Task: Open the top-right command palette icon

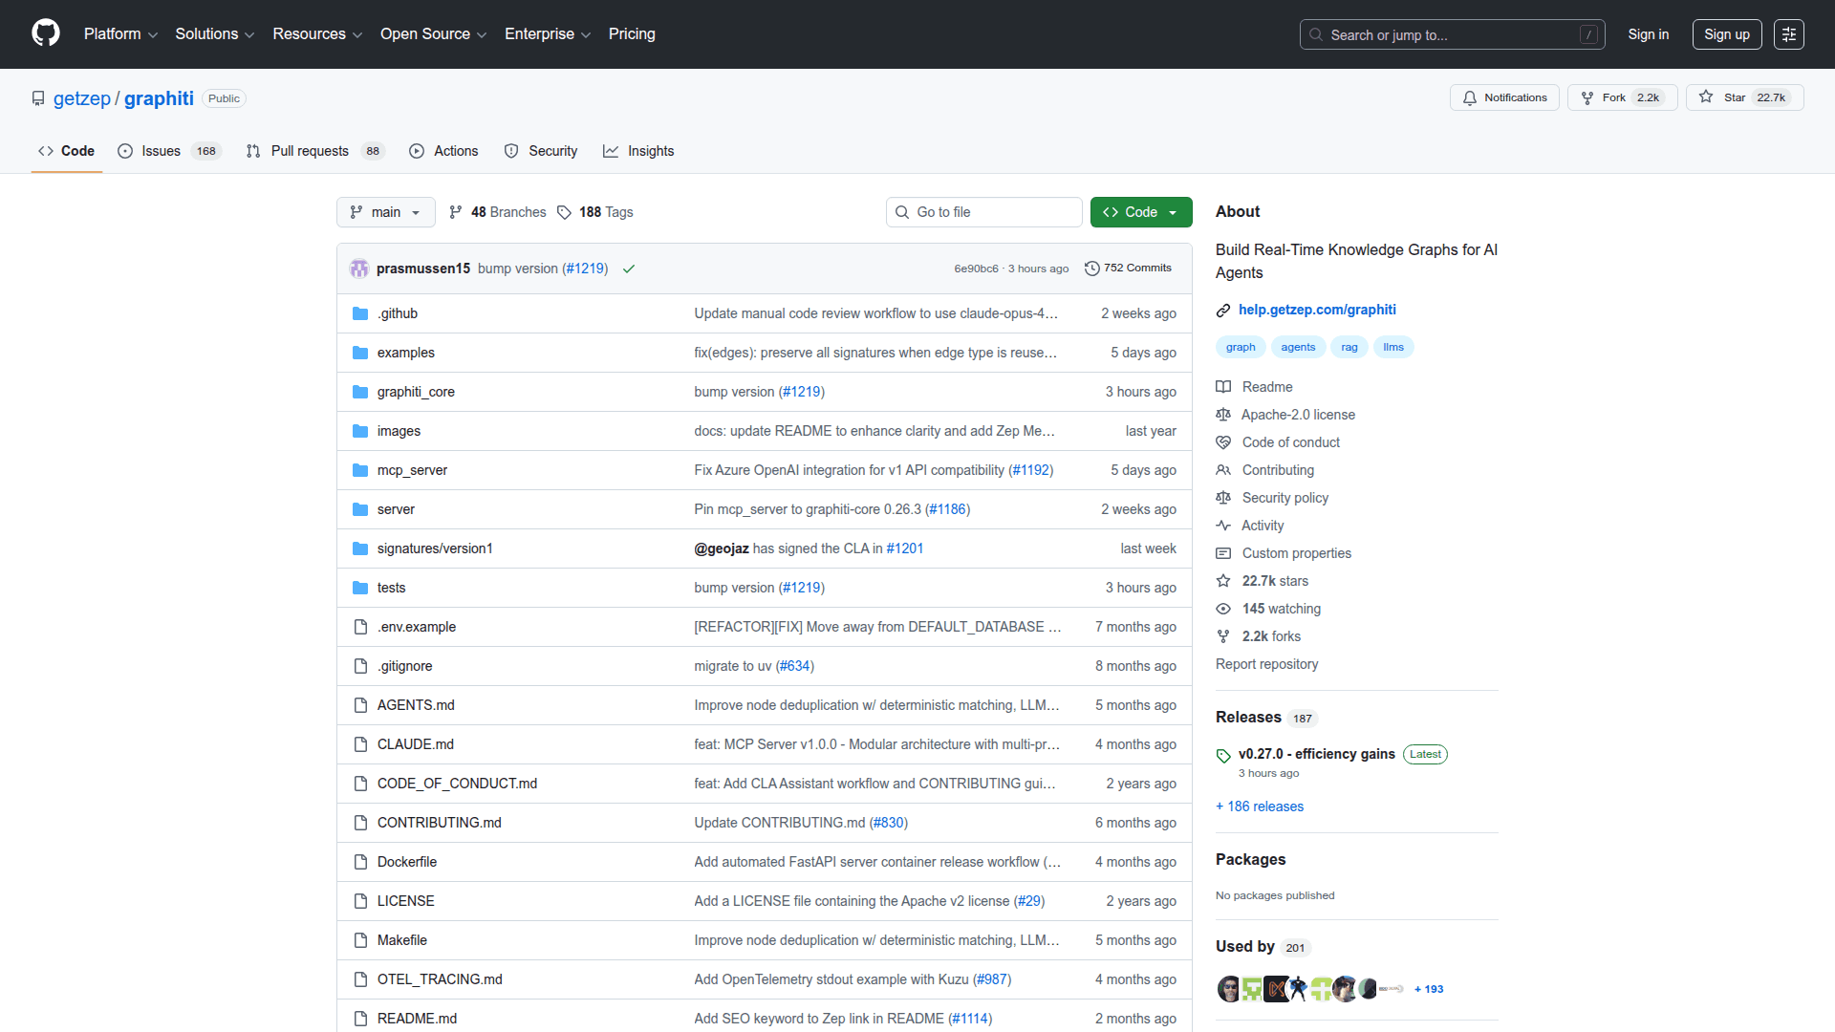Action: pyautogui.click(x=1788, y=34)
